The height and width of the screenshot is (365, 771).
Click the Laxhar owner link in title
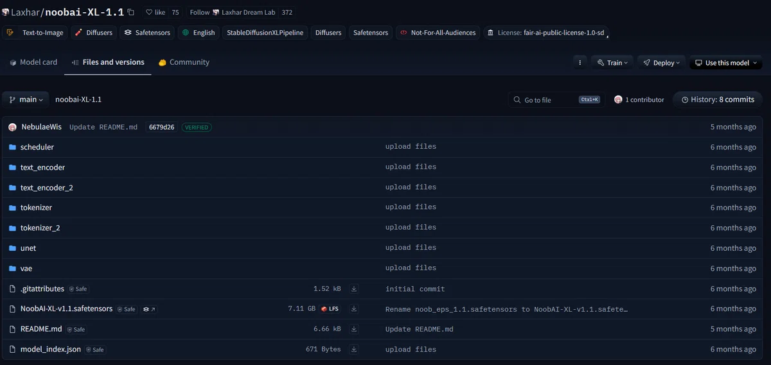[x=26, y=12]
